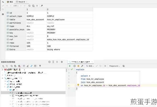
Task: Select the key_len row header
Action: coord(16,36)
